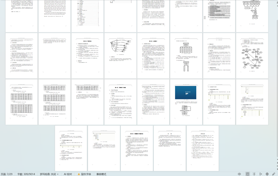Viewport: 278px width, 176px height.
Task: Select the 第6章 chapter heading page
Action: pos(137,148)
